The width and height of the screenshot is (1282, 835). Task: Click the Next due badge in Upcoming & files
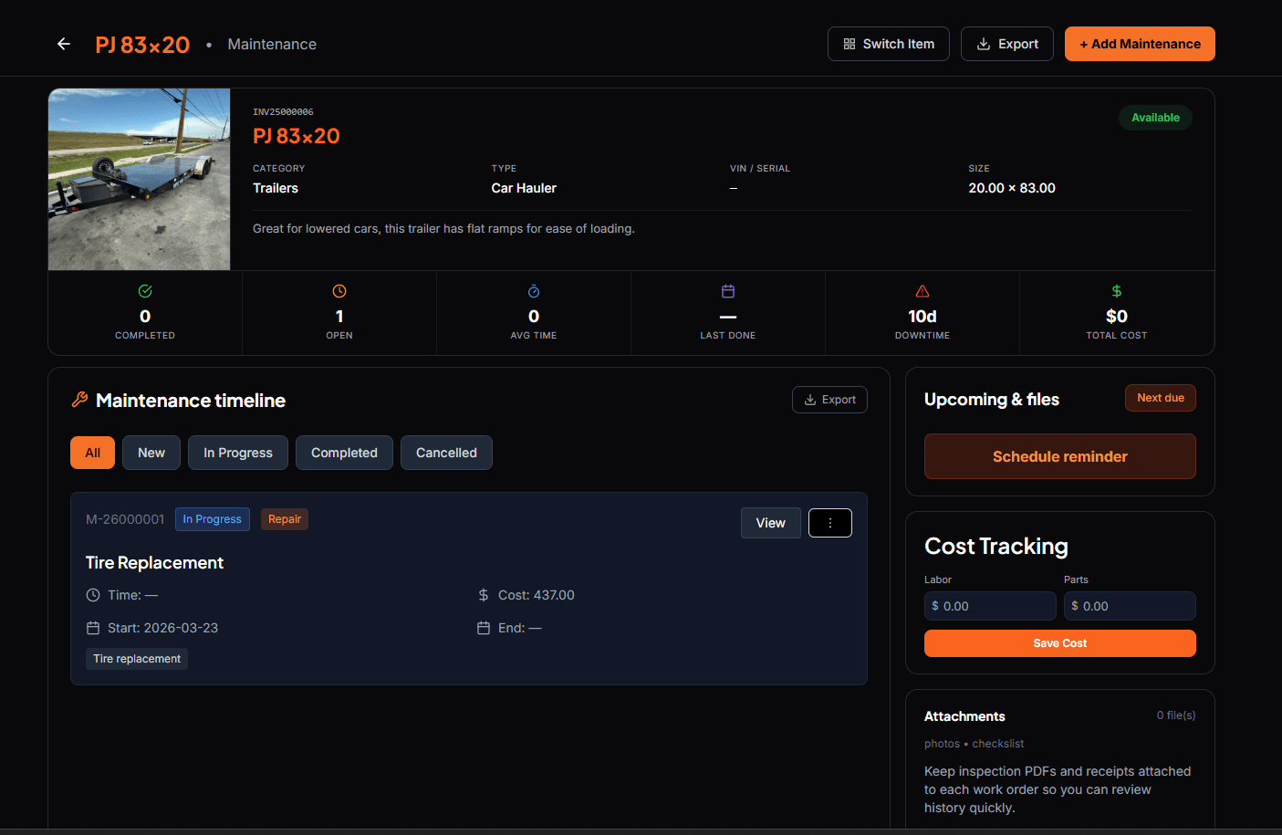coord(1160,397)
